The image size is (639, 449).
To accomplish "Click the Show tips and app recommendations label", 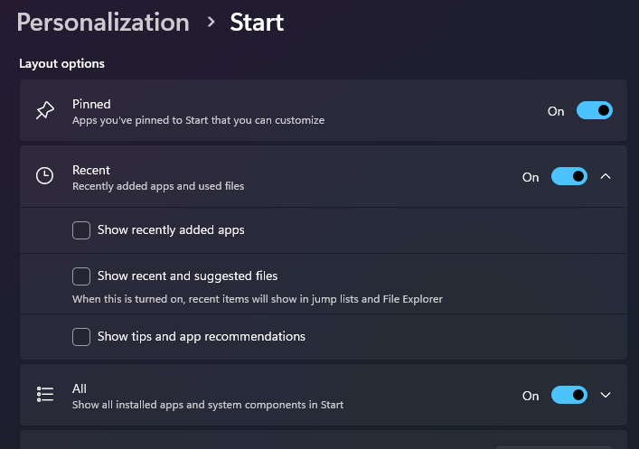I will [x=202, y=337].
